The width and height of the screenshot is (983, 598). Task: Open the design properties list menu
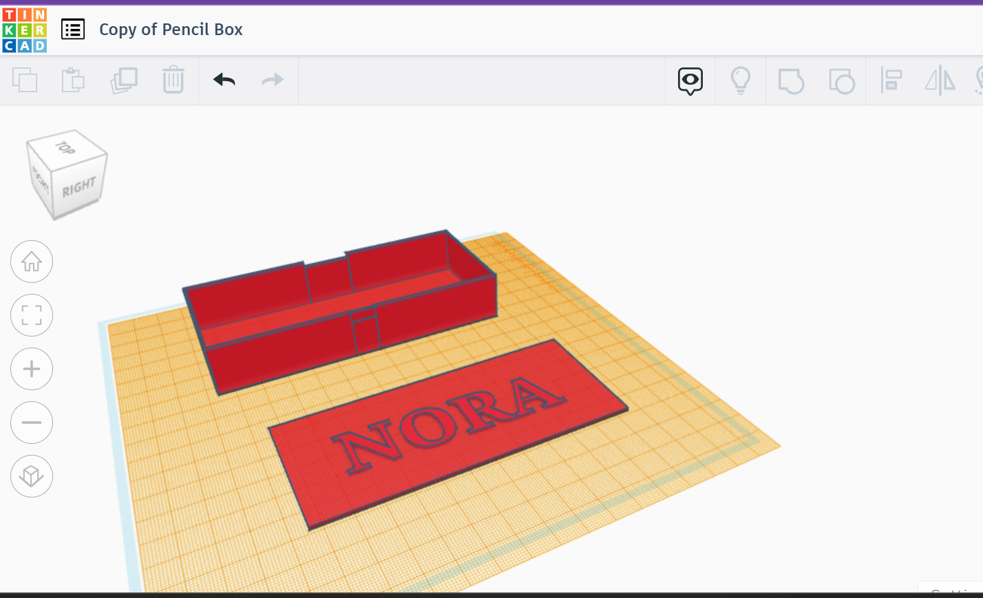[x=73, y=29]
